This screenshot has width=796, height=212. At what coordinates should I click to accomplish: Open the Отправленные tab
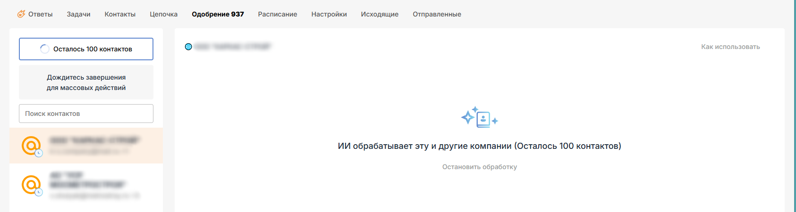[x=437, y=14]
